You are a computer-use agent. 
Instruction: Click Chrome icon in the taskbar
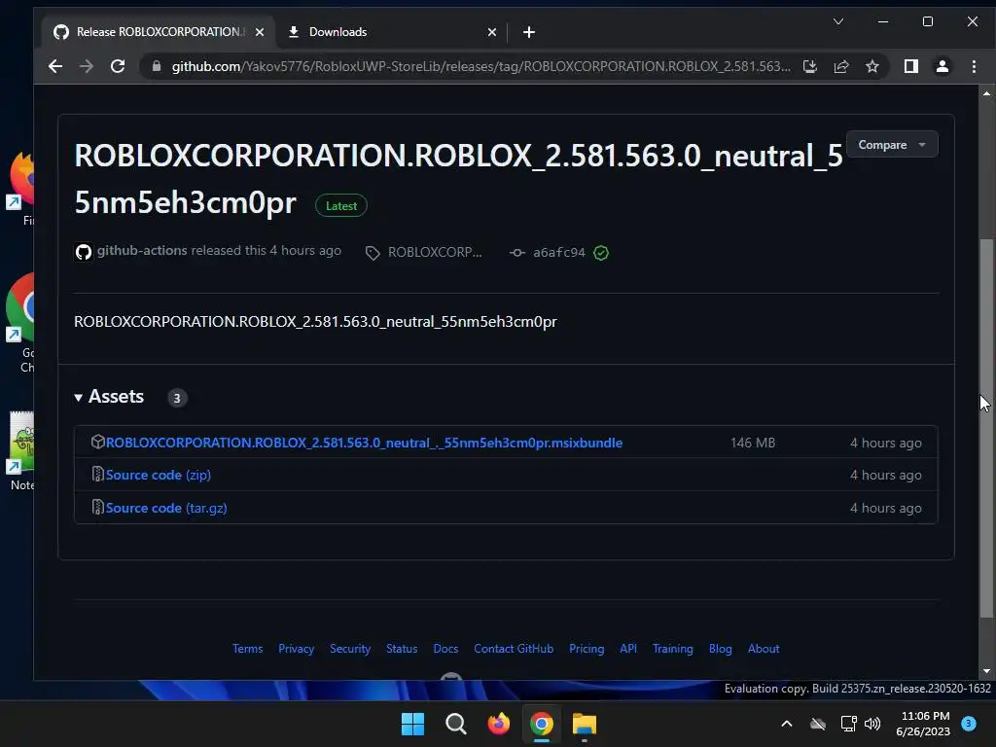pyautogui.click(x=541, y=724)
